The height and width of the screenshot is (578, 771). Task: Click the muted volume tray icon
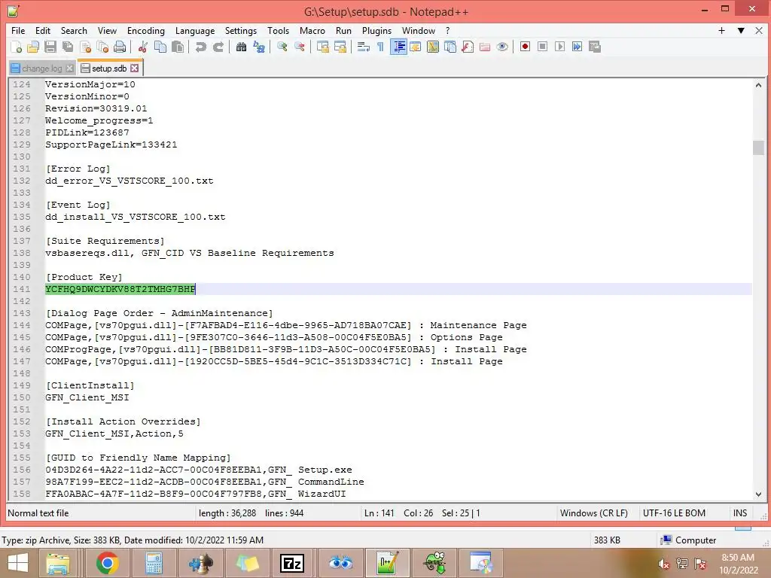[664, 564]
